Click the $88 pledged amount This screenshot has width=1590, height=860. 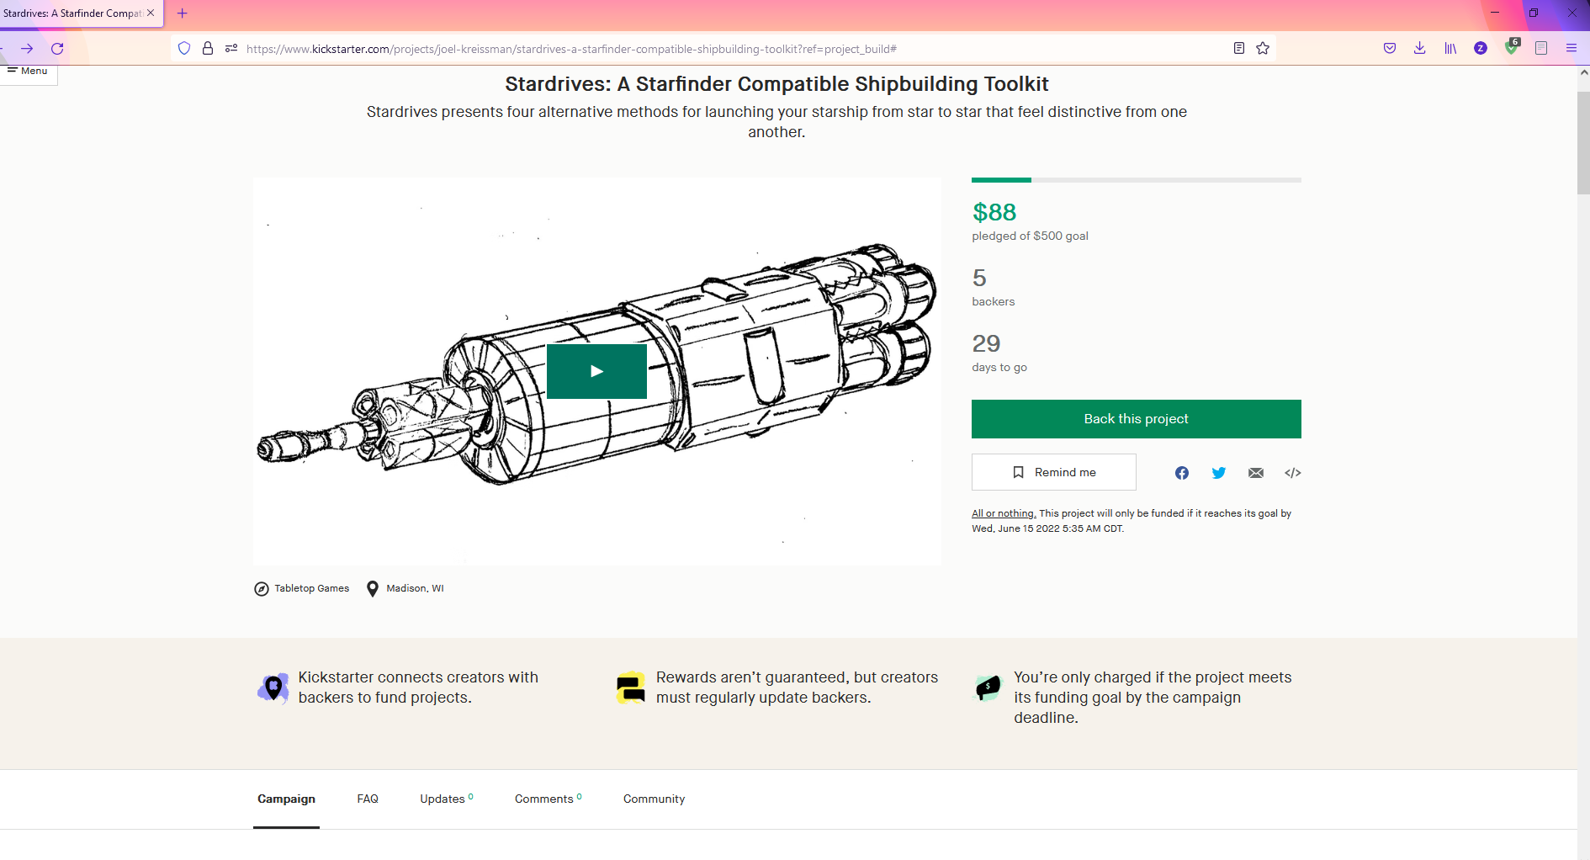click(994, 212)
